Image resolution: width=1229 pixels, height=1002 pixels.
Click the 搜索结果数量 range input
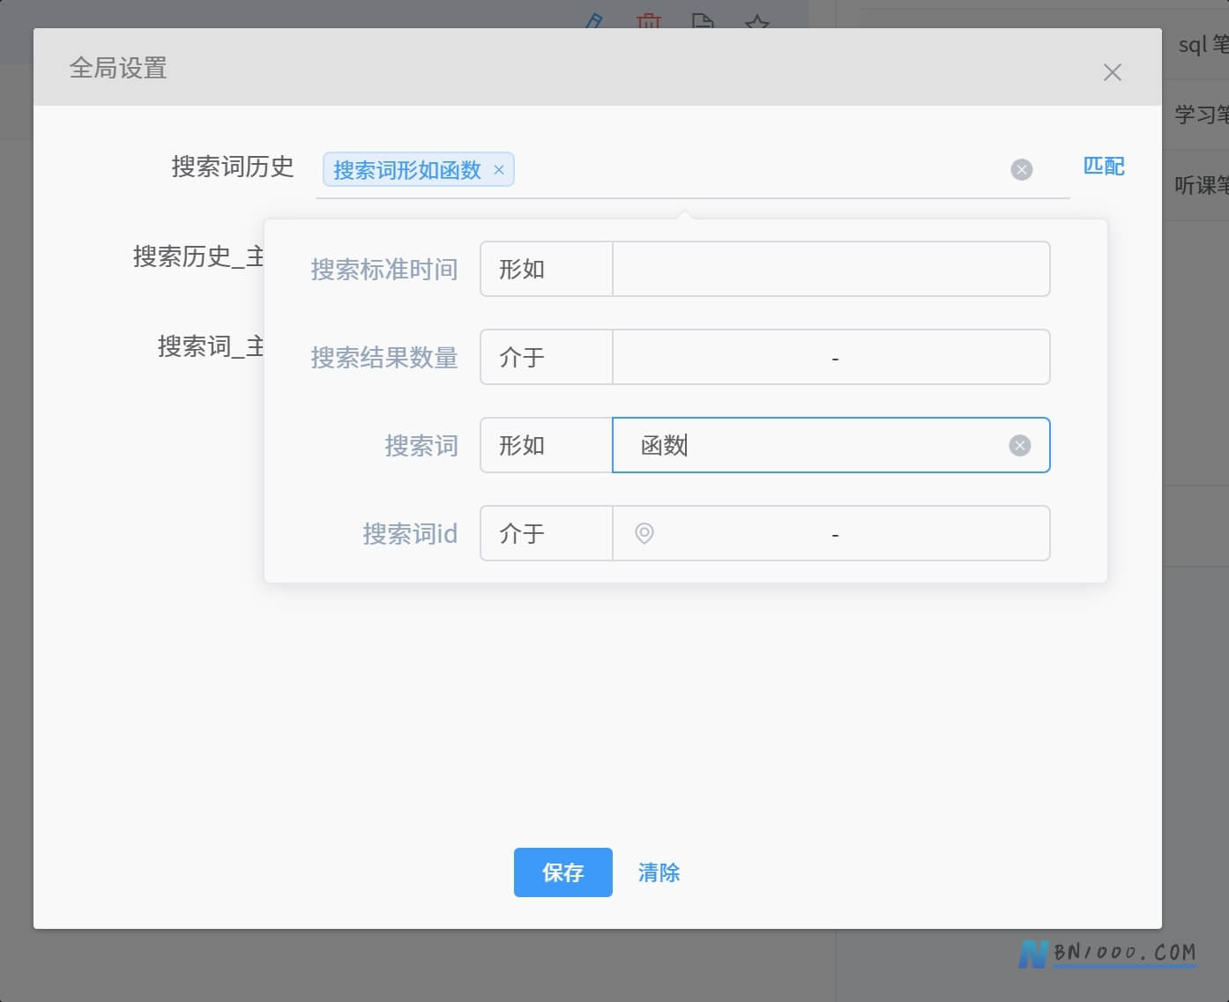pos(831,357)
